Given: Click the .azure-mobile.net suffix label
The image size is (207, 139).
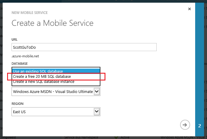Looking at the screenshot, I should tap(25, 56).
